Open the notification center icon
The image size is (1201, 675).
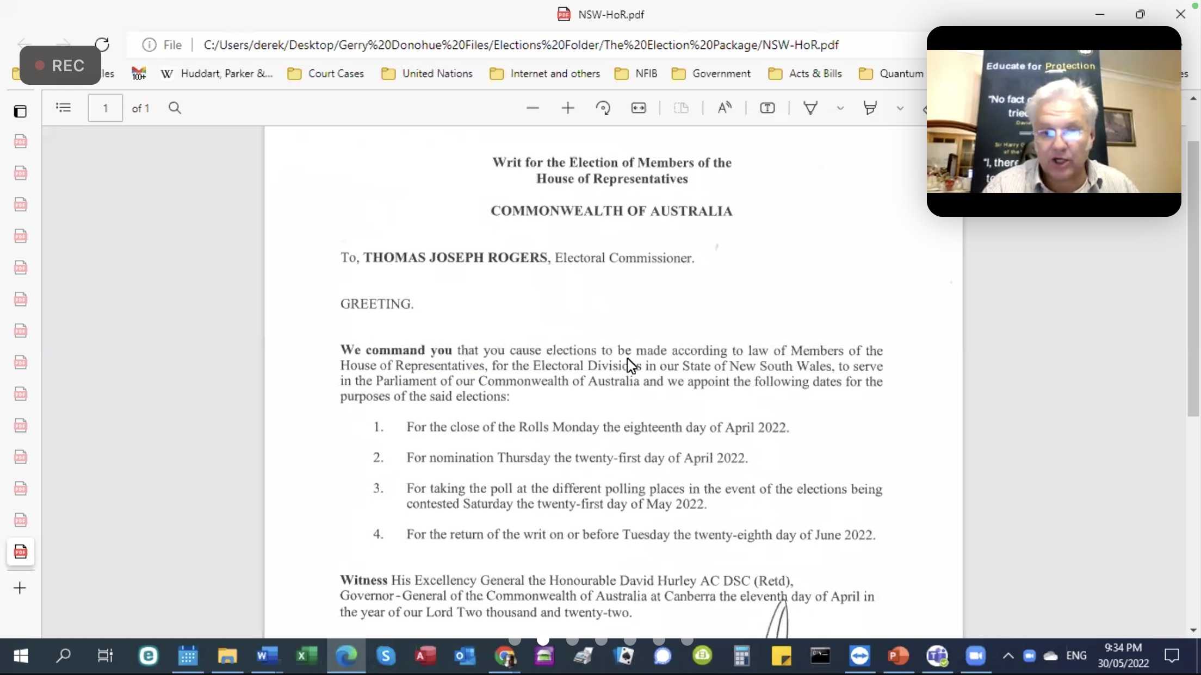pos(1172,656)
